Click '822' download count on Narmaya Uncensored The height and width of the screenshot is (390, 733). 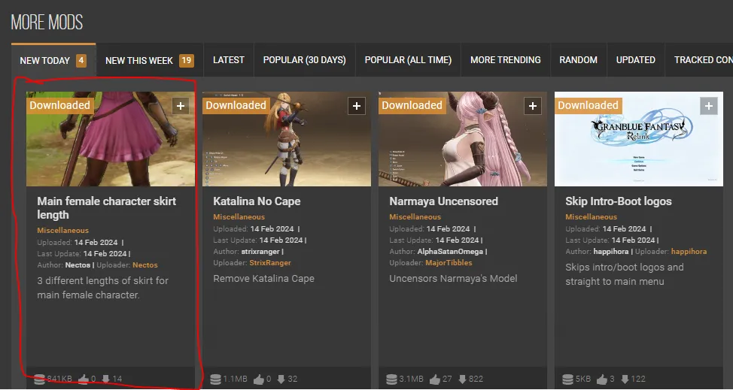point(476,379)
